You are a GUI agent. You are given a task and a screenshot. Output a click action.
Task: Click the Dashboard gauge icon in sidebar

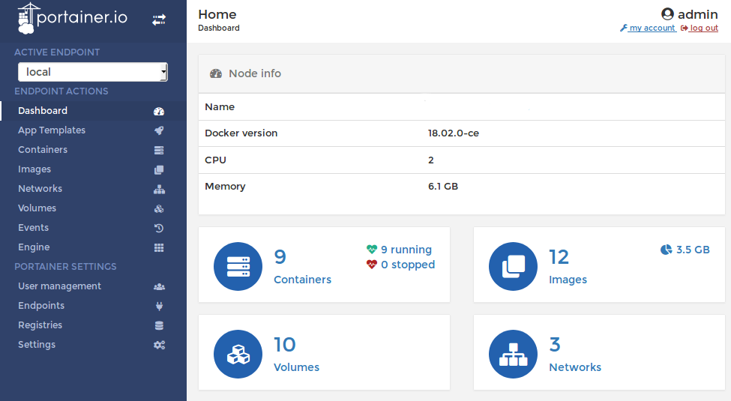click(159, 111)
